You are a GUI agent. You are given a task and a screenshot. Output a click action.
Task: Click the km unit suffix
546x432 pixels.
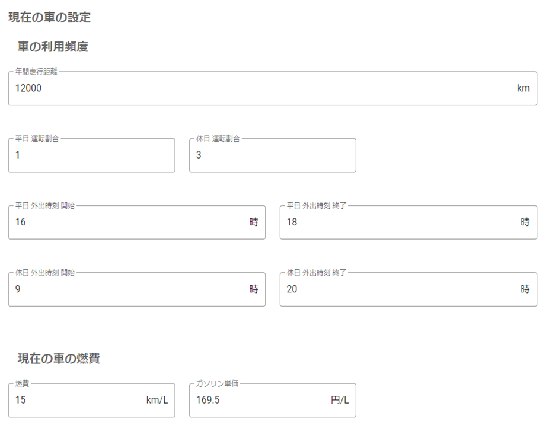click(x=523, y=88)
